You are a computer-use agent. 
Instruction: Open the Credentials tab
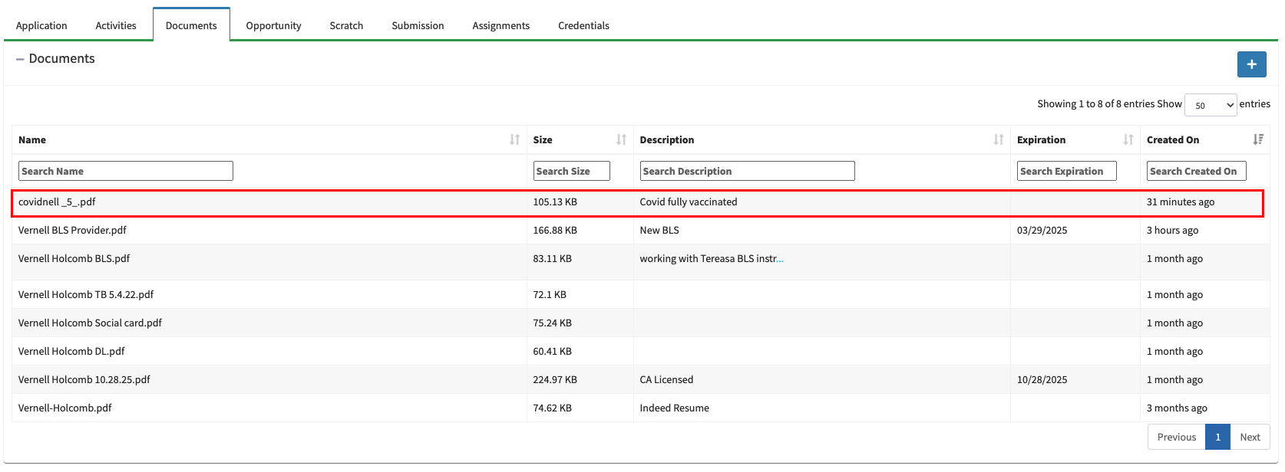coord(583,25)
